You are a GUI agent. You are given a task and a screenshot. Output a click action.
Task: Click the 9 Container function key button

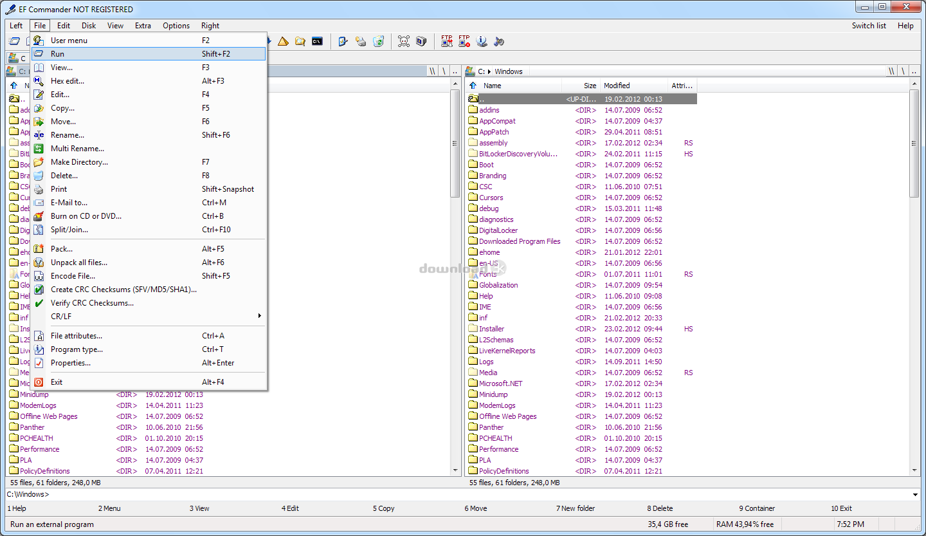[x=757, y=508]
